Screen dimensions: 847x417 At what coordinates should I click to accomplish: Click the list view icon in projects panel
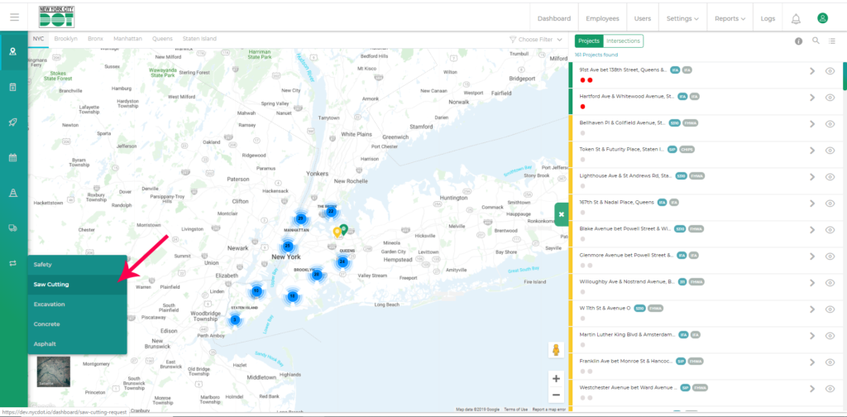[832, 41]
